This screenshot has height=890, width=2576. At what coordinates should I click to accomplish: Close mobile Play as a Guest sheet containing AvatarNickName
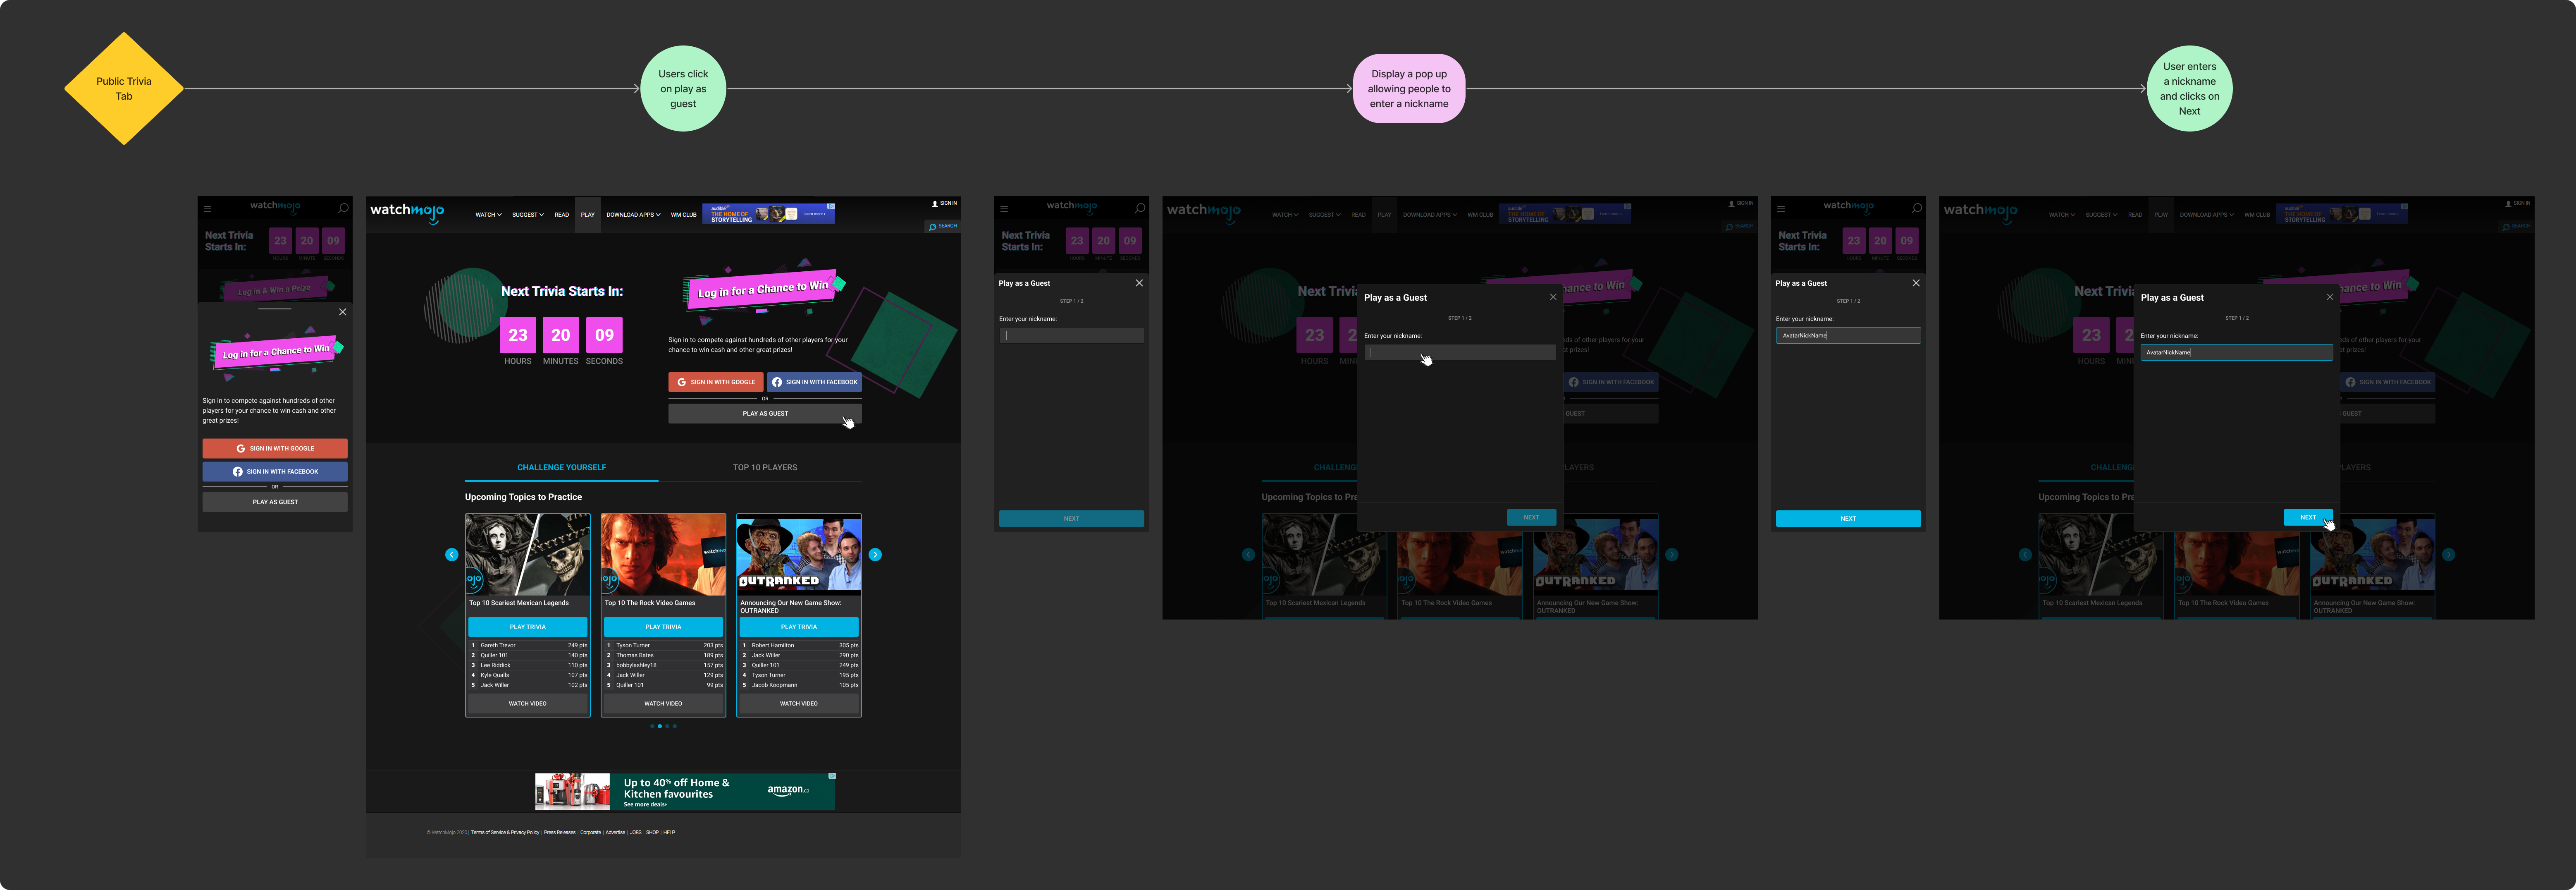(1916, 283)
